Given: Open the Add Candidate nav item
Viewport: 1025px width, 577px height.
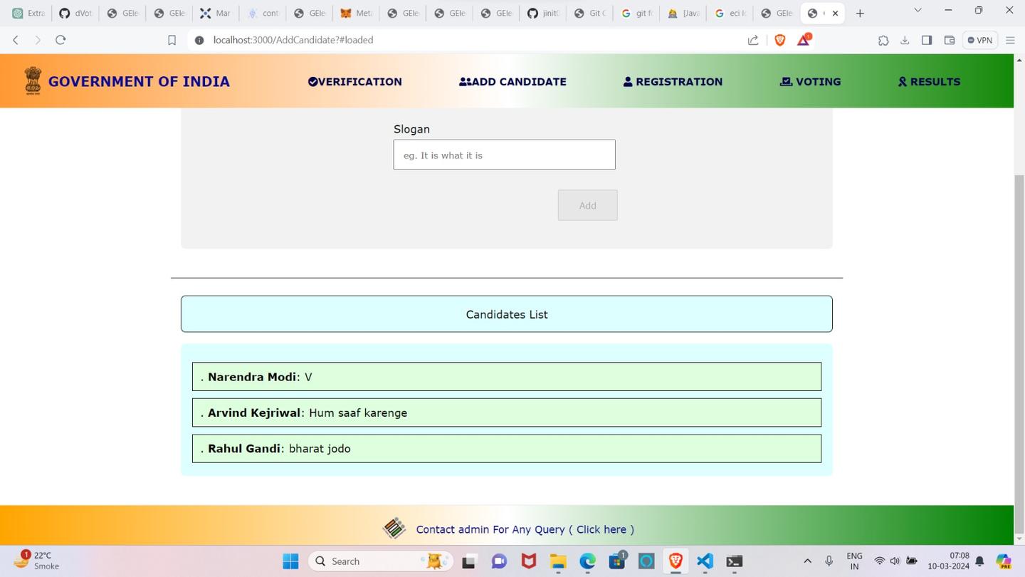Looking at the screenshot, I should point(512,82).
